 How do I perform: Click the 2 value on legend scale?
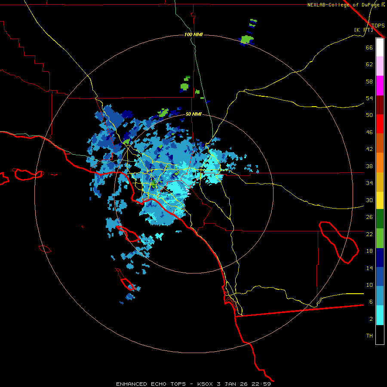371,319
